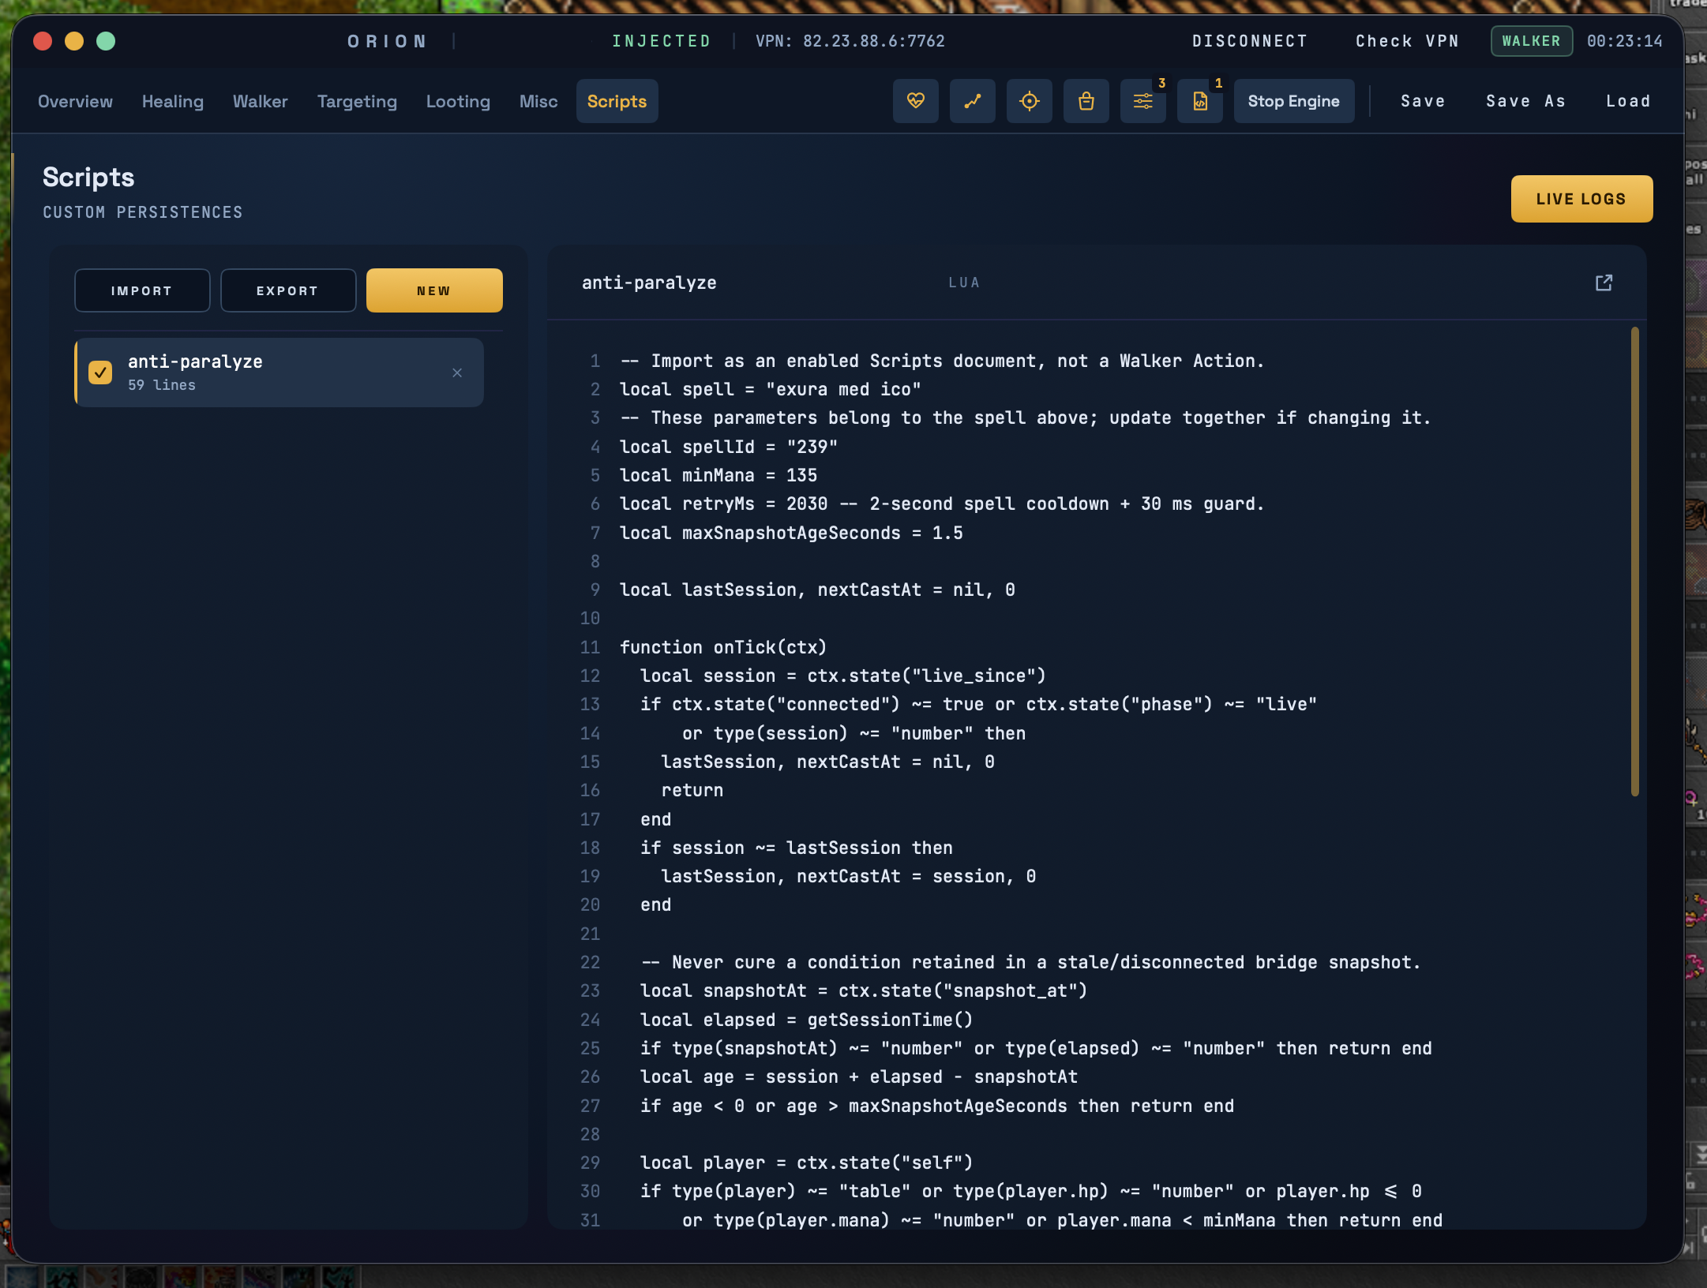Click the Looting bag toolbar icon

tap(1086, 101)
